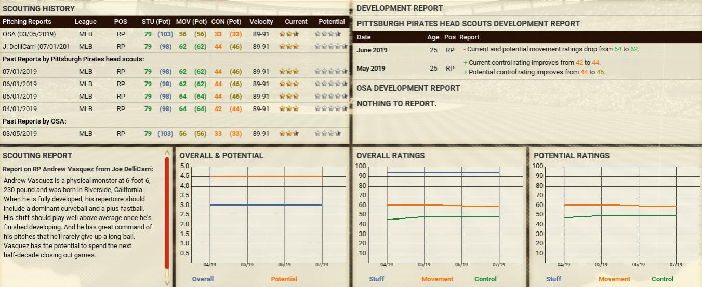Click the Pitching Reports column header
The height and width of the screenshot is (287, 702).
click(x=27, y=22)
